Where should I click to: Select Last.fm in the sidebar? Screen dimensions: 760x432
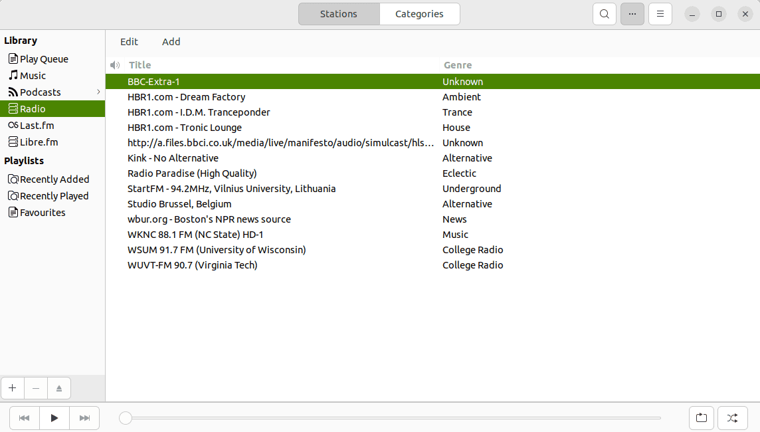(x=37, y=126)
